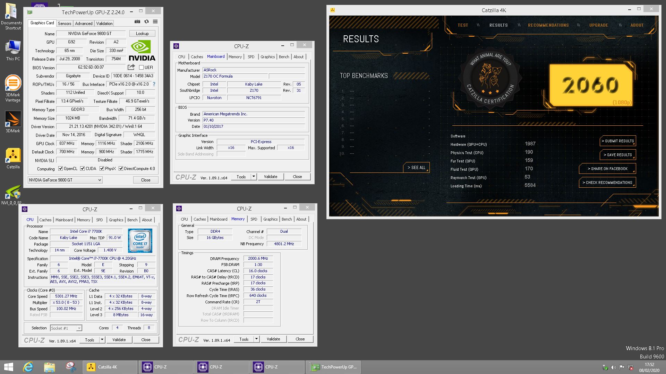This screenshot has height=374, width=666.
Task: Expand Tools dropdown arrow in Memory CPU-Z window
Action: pyautogui.click(x=256, y=339)
